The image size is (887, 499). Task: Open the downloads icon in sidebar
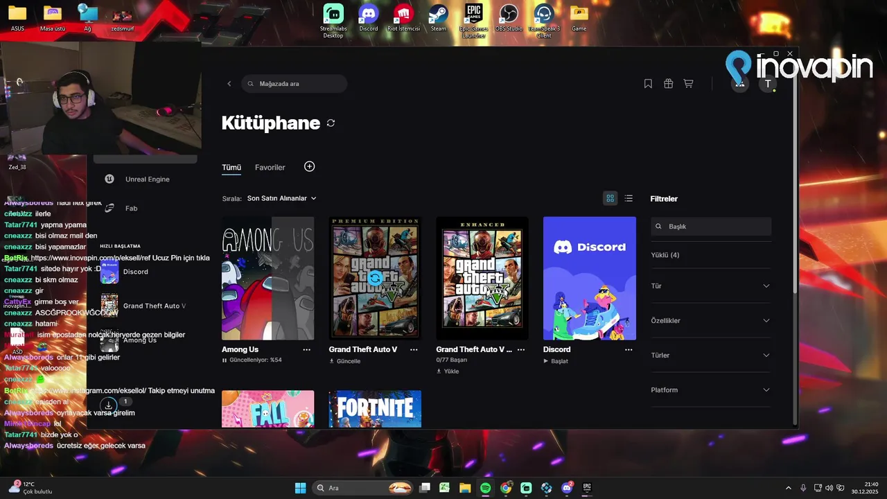[x=109, y=405]
